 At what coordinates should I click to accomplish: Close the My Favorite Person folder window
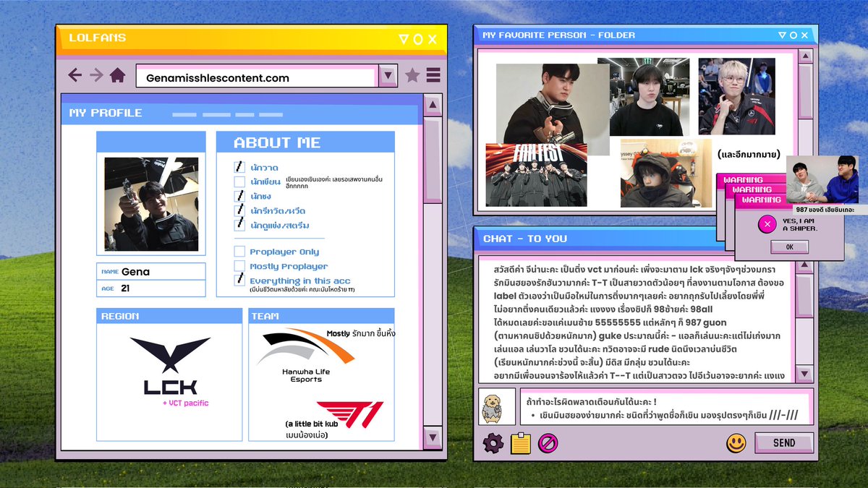pos(806,35)
